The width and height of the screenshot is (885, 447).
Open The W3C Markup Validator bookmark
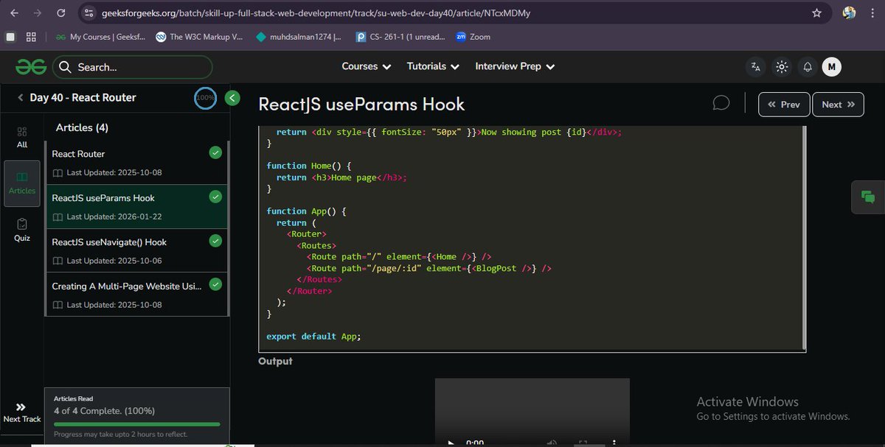click(x=199, y=37)
